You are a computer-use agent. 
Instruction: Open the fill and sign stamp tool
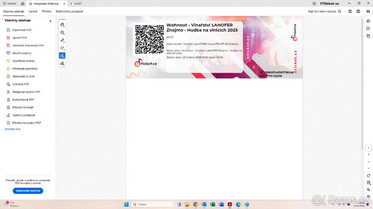point(62,63)
